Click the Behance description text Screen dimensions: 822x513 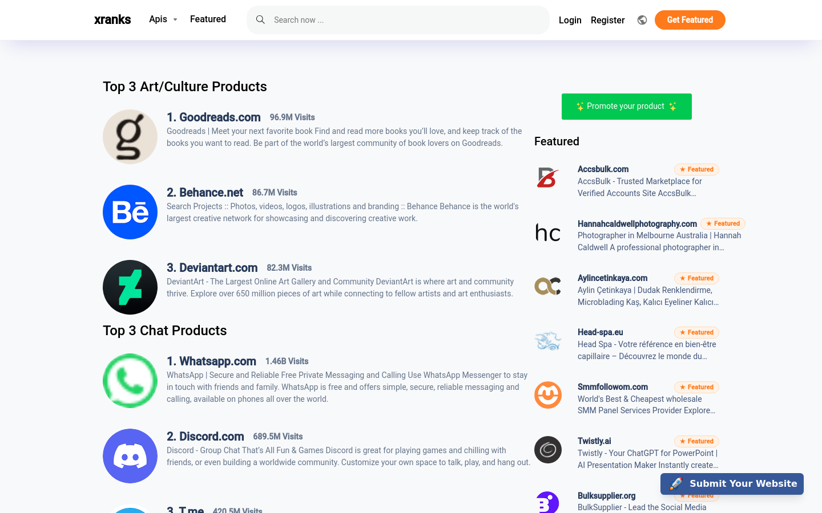[x=342, y=213]
